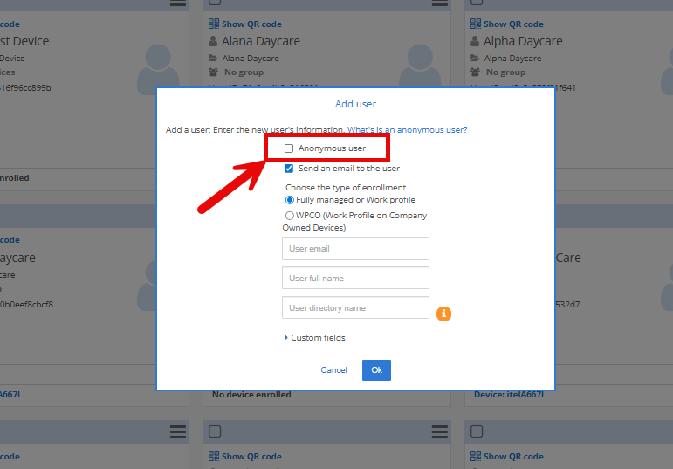Open hamburger menu on Alana Daycare card
Screen dimensions: 673x469
point(440,3)
